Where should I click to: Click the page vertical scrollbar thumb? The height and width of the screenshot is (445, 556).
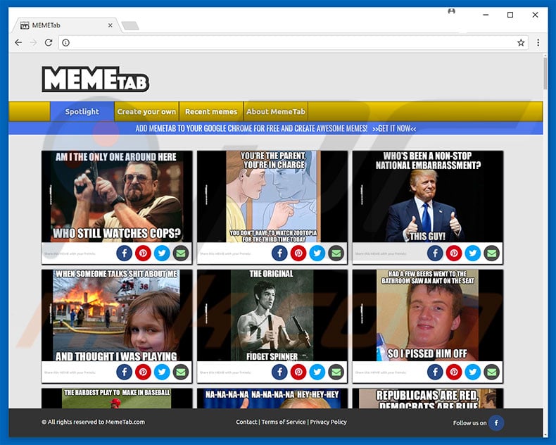point(545,74)
